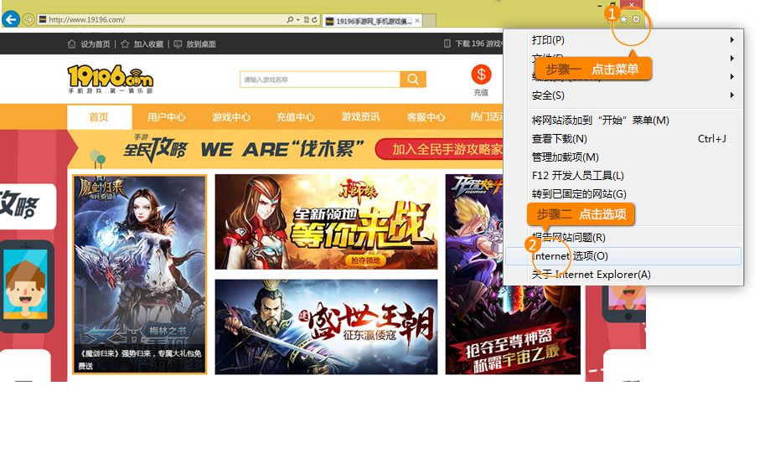
Task: Click the red 充值 recharge icon
Action: (481, 75)
